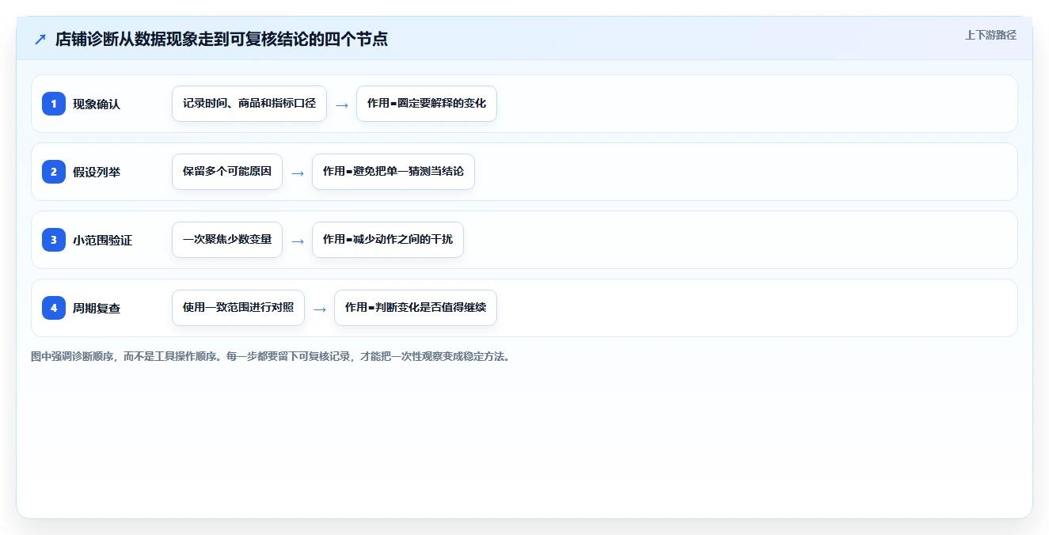Click the 作用=减少动作之间的干扰 box

click(388, 240)
